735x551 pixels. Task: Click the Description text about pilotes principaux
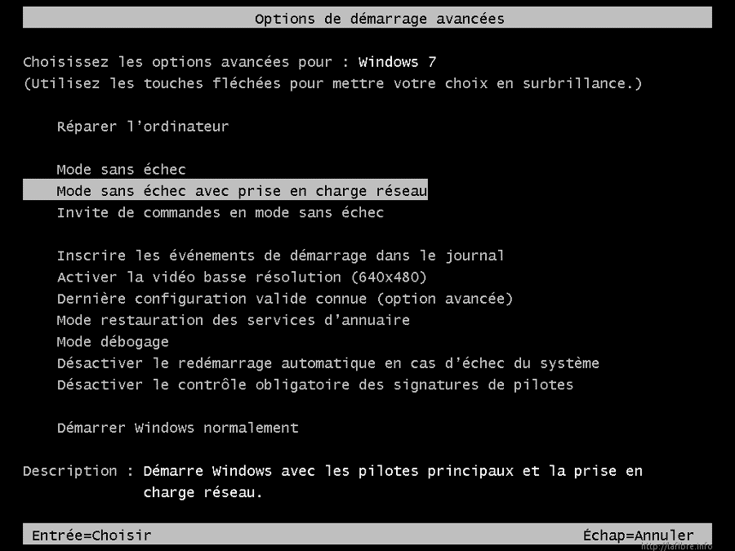[x=393, y=482]
